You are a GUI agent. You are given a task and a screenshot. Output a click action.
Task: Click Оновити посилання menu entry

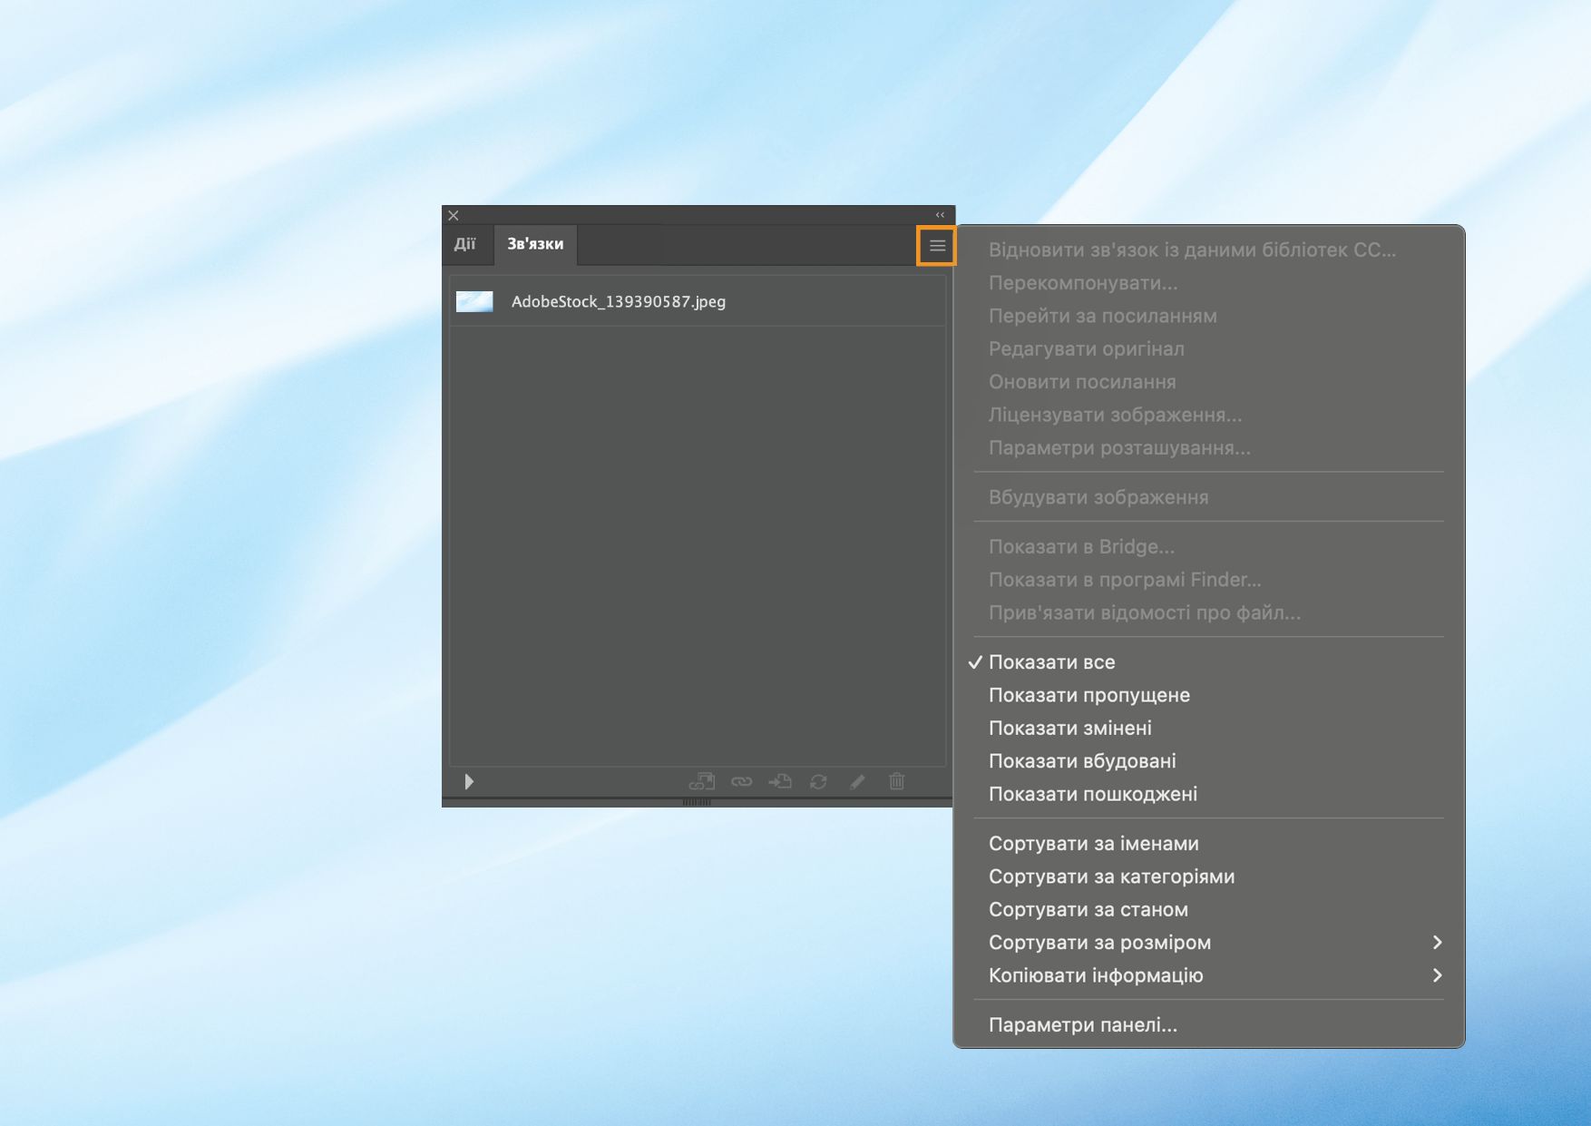click(1209, 382)
